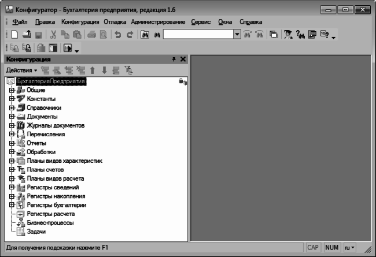Expand the Константы node
This screenshot has width=376, height=257.
click(x=12, y=99)
